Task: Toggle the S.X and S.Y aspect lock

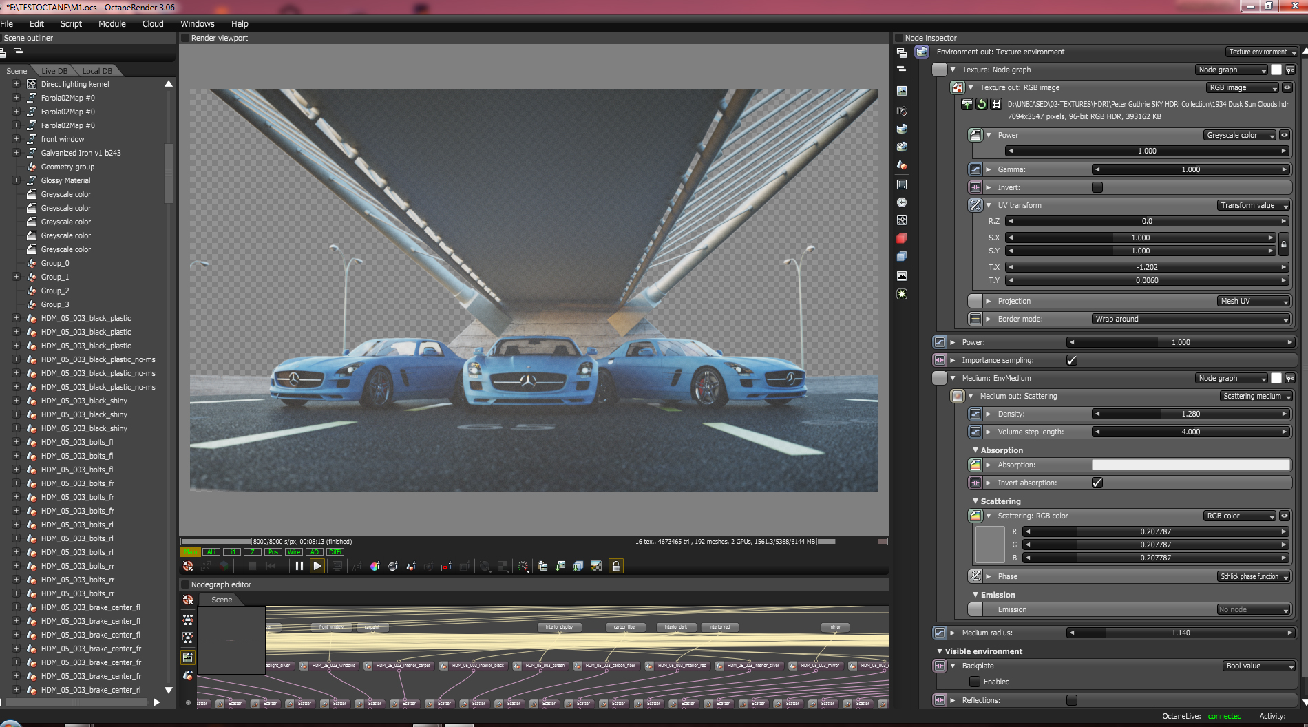Action: click(x=1283, y=244)
